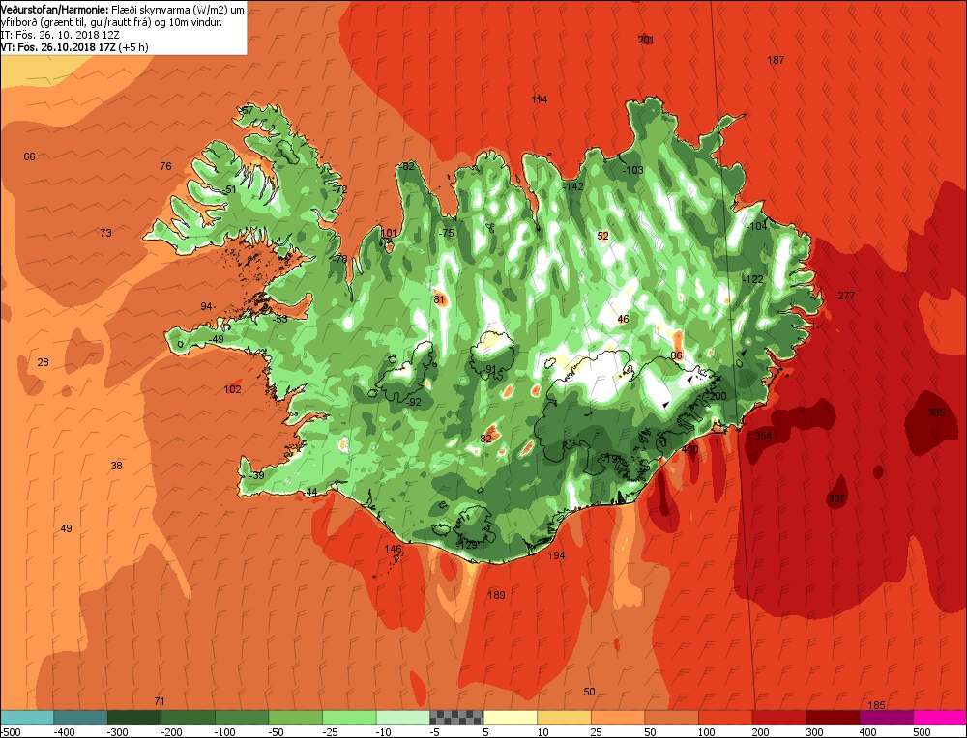
Task: Pick the green legend swatch between -50 and -25
Action: click(295, 718)
